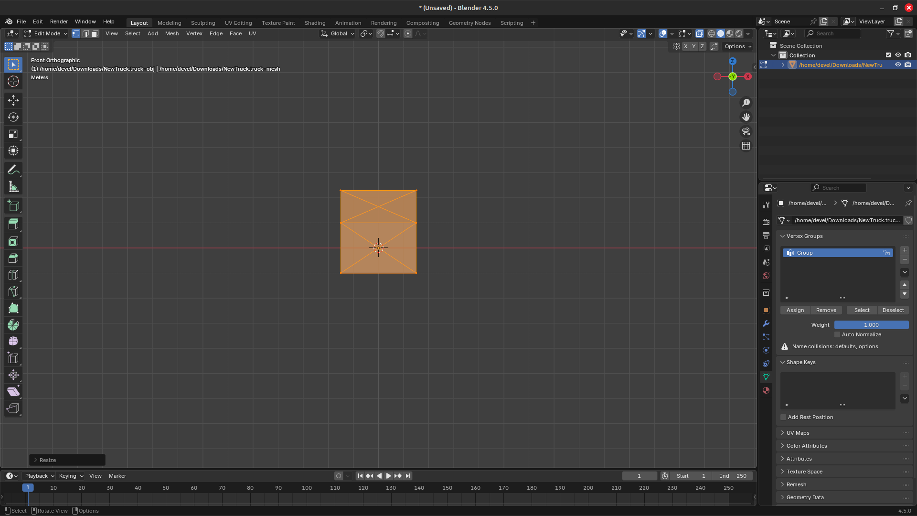
Task: Open the Render menu
Action: click(x=59, y=21)
